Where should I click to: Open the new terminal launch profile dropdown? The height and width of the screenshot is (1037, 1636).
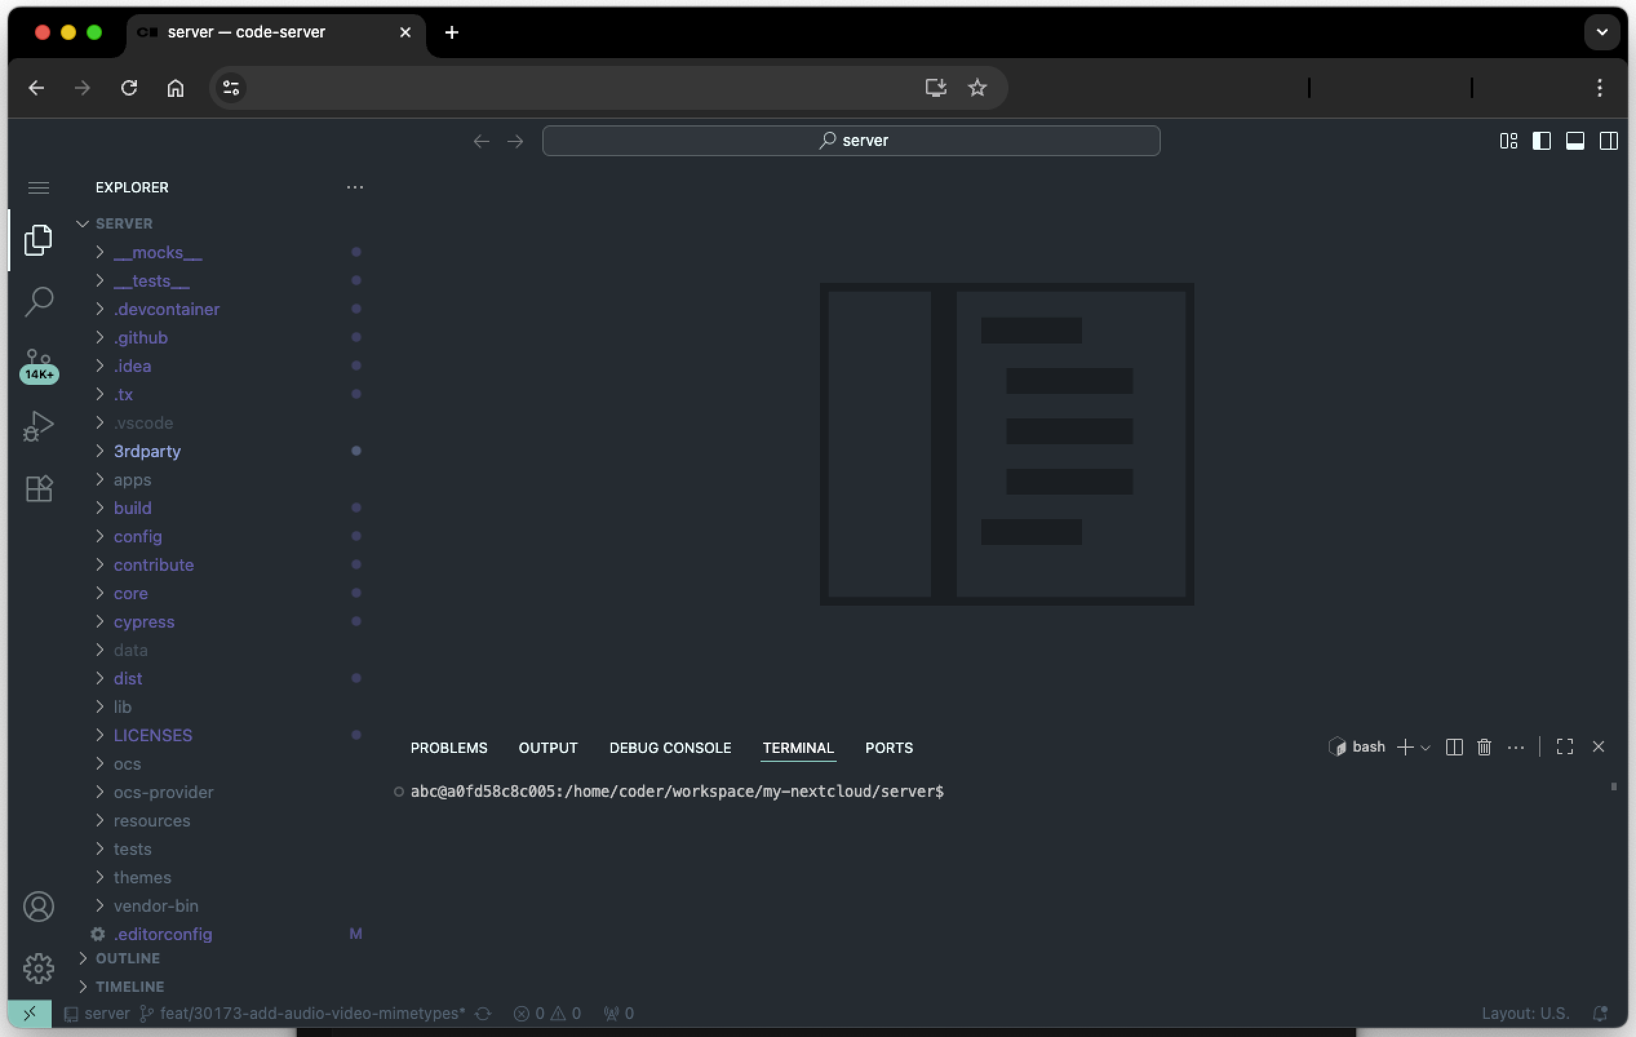1426,748
